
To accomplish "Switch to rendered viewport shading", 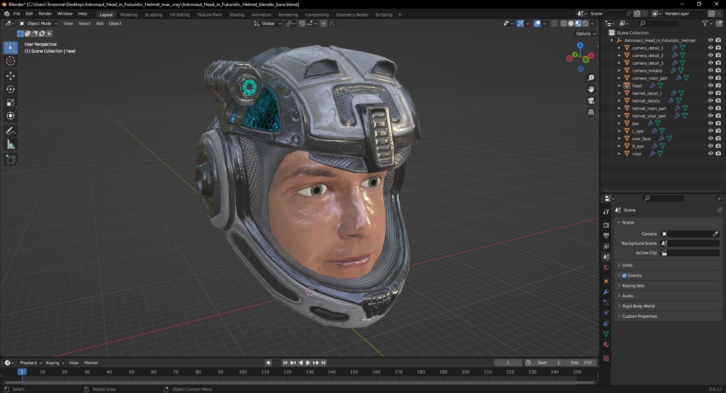I will click(585, 23).
